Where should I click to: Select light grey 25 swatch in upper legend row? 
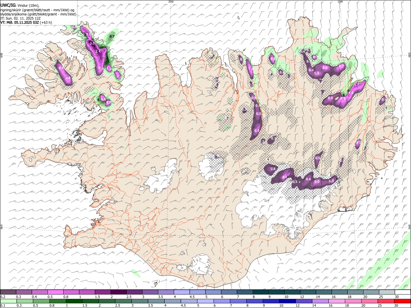tap(387, 292)
